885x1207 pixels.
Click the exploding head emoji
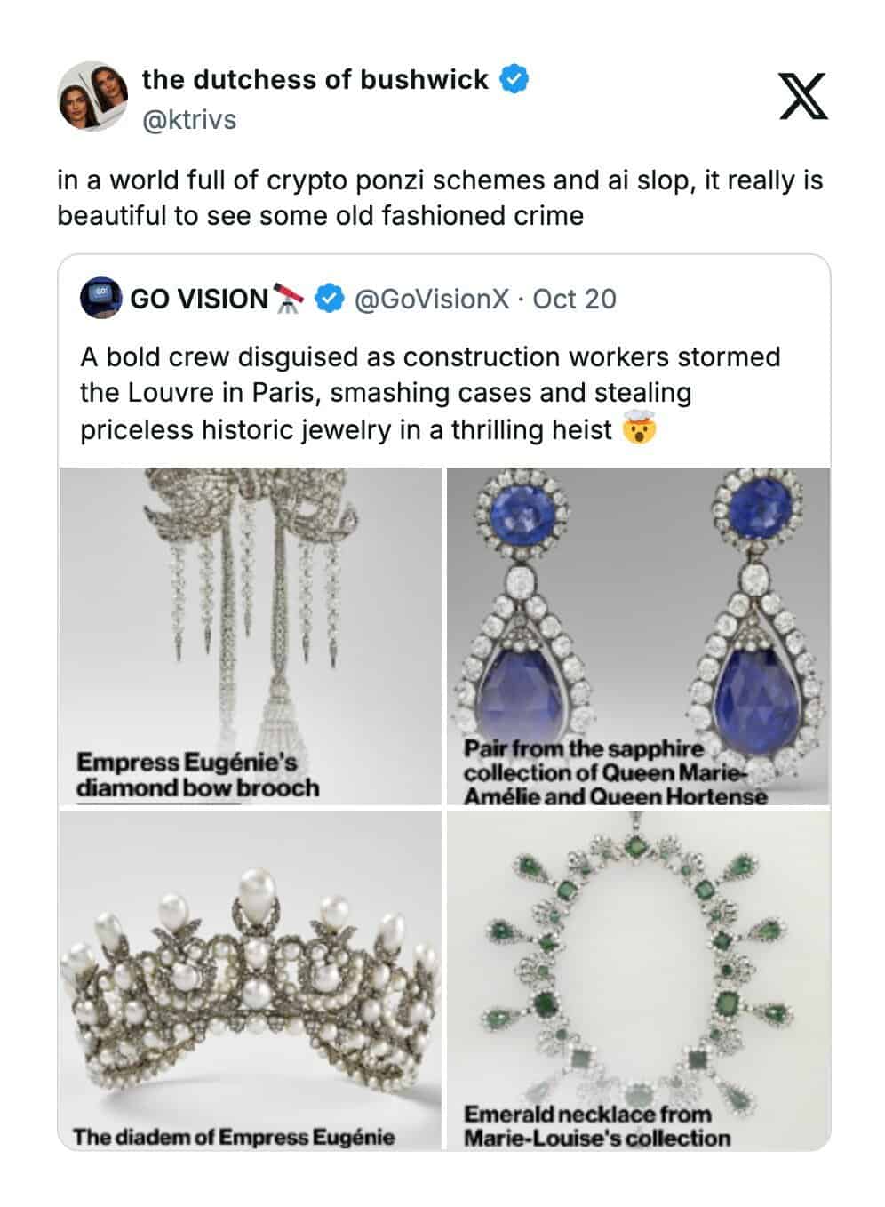tap(640, 430)
